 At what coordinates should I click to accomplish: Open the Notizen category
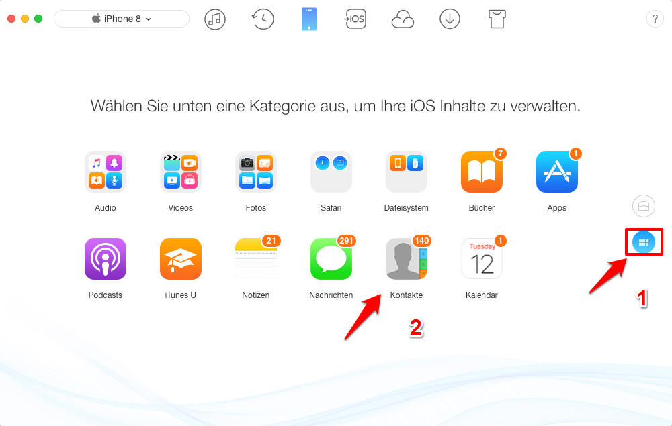click(x=256, y=259)
